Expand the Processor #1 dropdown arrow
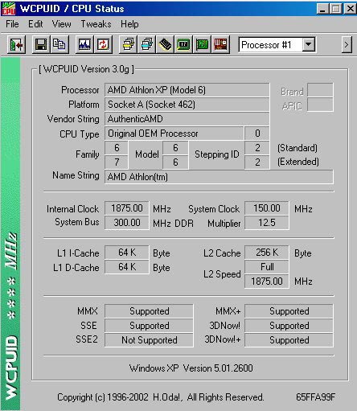Viewport: 357px width, 411px height. pos(309,44)
